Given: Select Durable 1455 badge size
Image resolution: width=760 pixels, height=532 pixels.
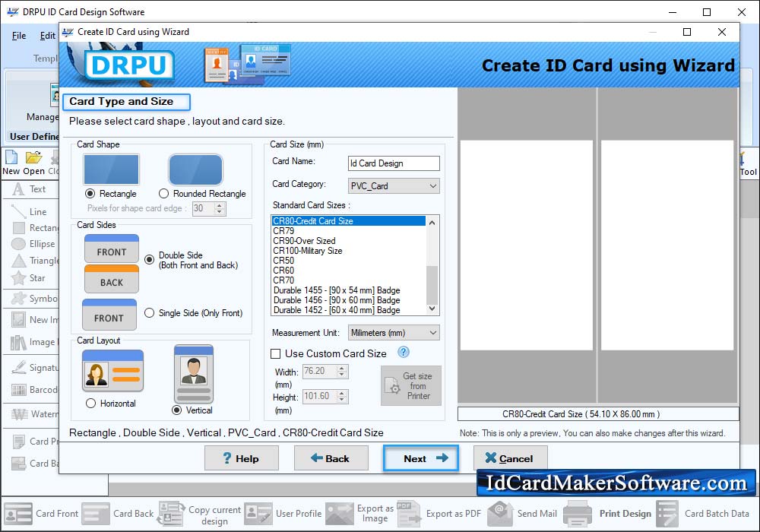Looking at the screenshot, I should [349, 290].
